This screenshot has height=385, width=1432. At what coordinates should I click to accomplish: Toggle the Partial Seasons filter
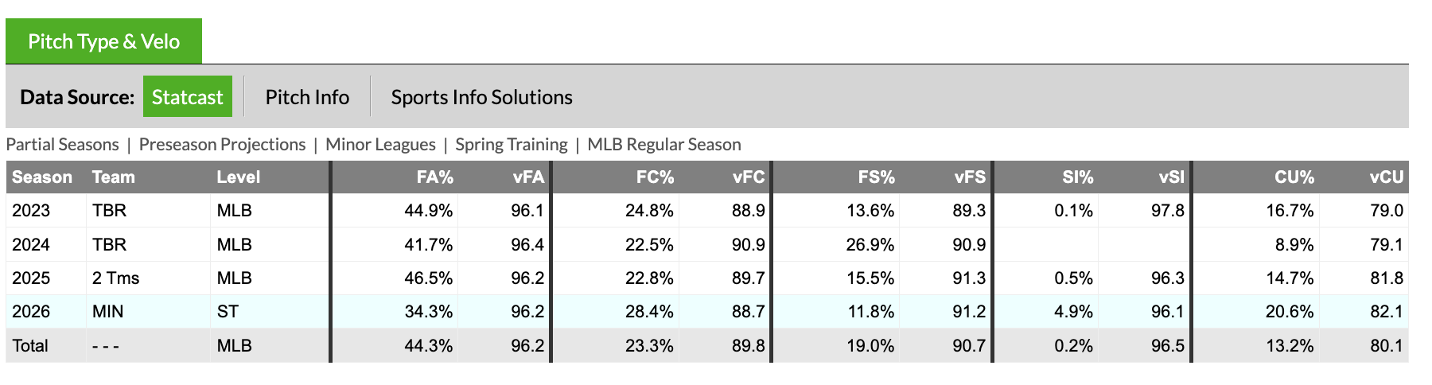coord(62,145)
